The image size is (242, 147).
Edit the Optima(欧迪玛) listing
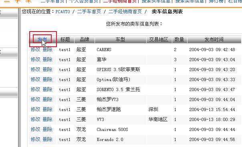(36, 79)
